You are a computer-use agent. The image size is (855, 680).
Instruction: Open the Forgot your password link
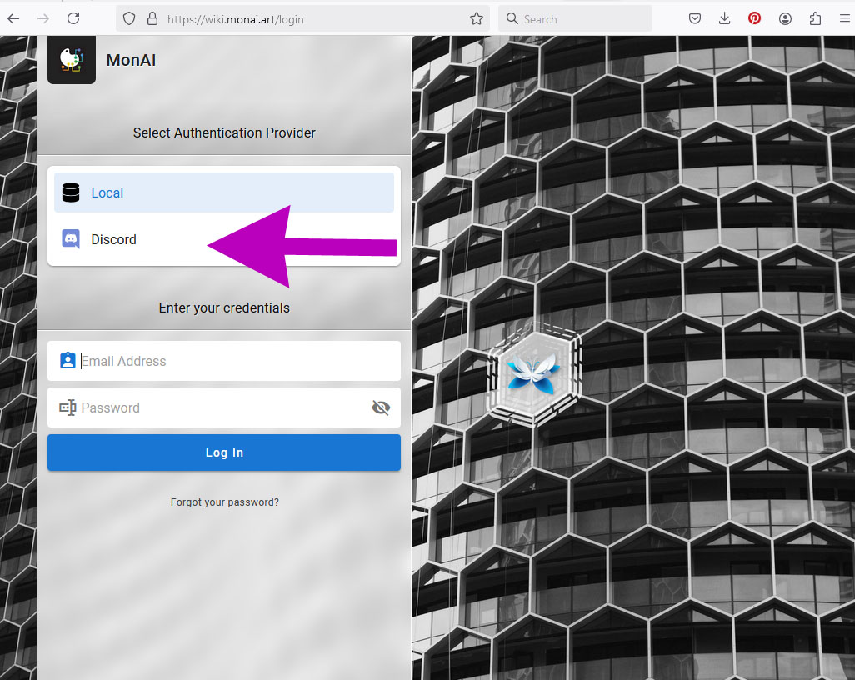click(x=225, y=502)
